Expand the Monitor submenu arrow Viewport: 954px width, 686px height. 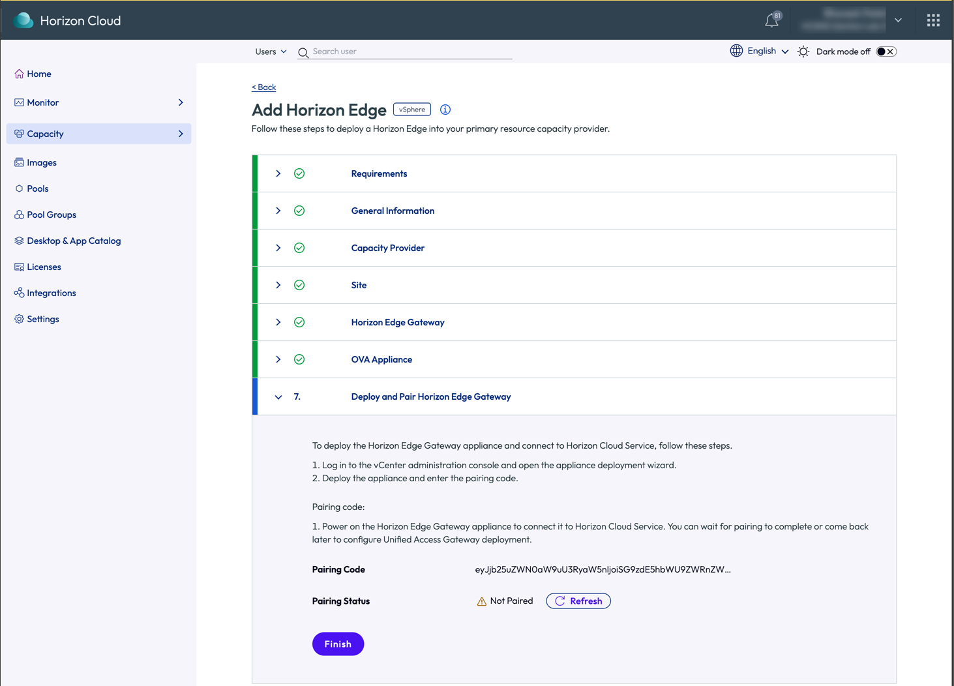coord(181,102)
